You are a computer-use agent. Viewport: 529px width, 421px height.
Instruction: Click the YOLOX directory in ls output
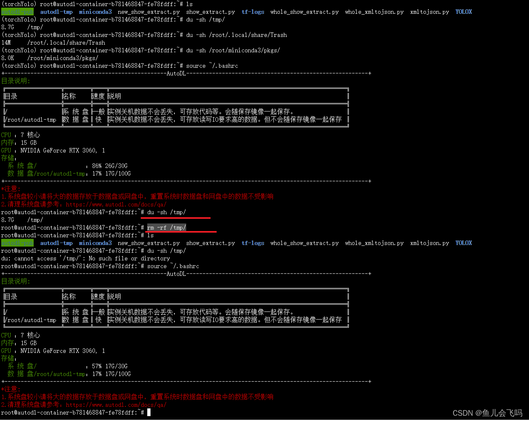click(463, 12)
